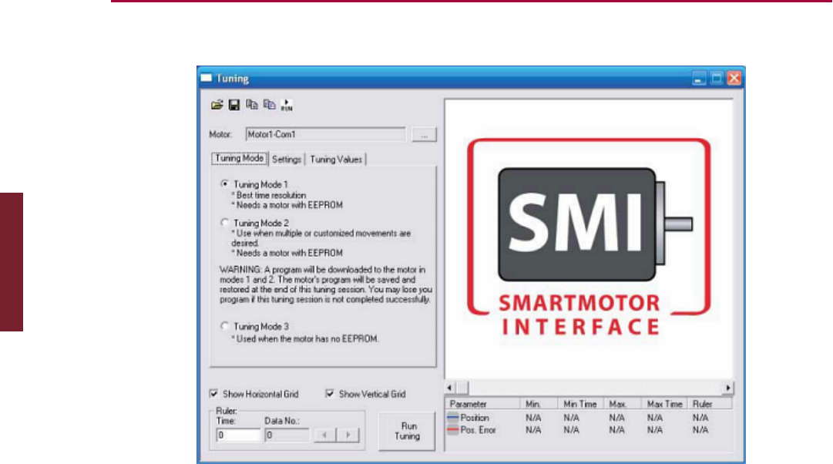This screenshot has height=464, width=833.
Task: Click the second copy icon beside RUN
Action: (x=270, y=105)
